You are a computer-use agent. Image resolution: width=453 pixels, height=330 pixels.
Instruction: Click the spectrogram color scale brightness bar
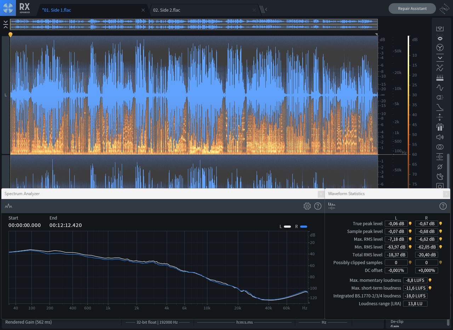click(408, 106)
